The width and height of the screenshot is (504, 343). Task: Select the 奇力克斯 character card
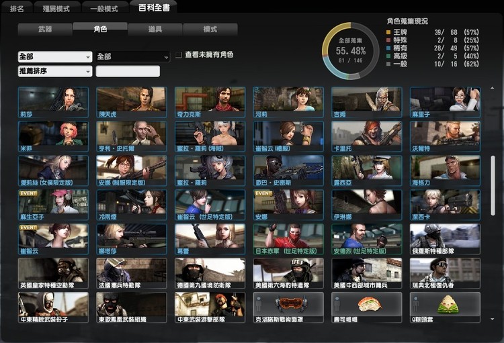(210, 102)
